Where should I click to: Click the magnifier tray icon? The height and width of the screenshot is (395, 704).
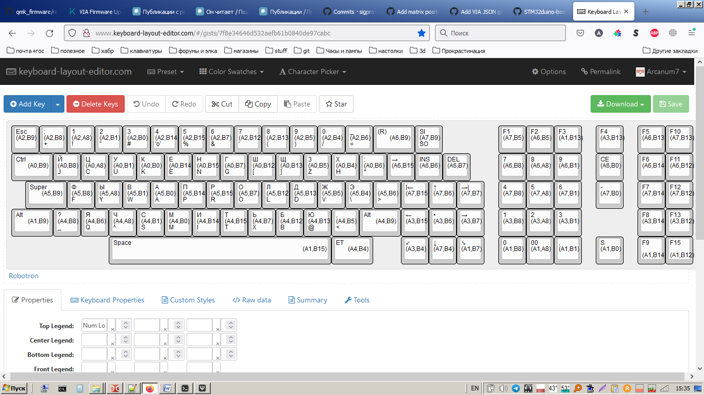(578, 388)
